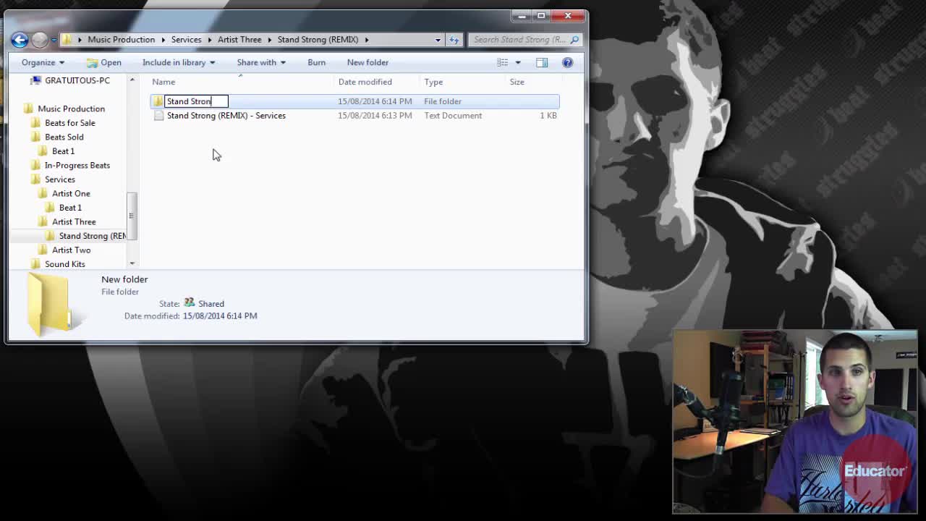Open the Organize dropdown menu
Viewport: 926px width, 521px height.
pyautogui.click(x=43, y=63)
